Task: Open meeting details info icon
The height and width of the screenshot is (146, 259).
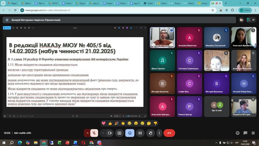Action: pos(237,133)
